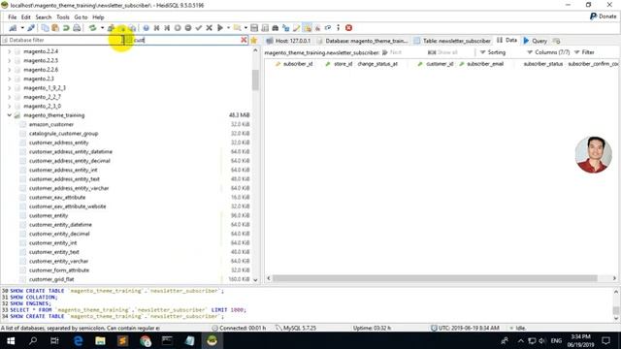Select the customer_entity table in tree

(x=49, y=215)
